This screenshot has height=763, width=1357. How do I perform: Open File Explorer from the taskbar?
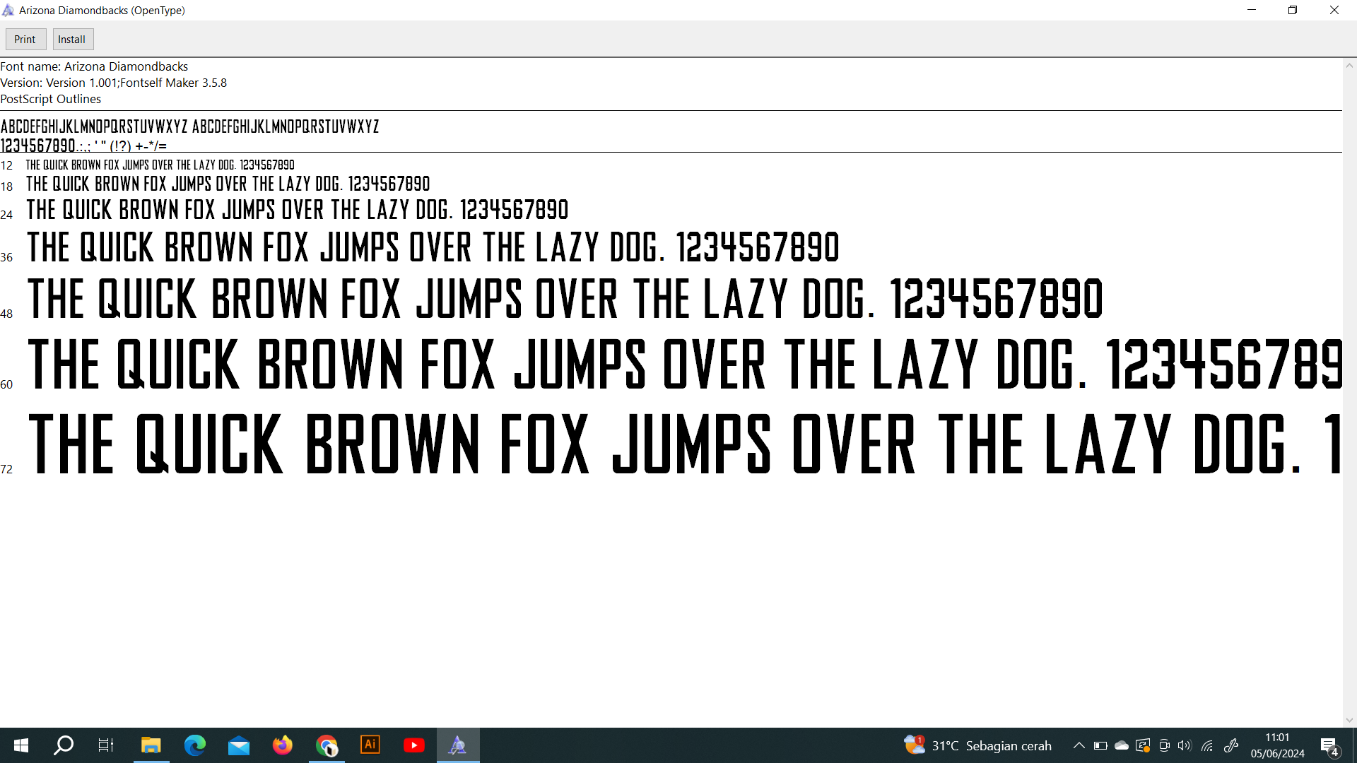[x=151, y=745]
